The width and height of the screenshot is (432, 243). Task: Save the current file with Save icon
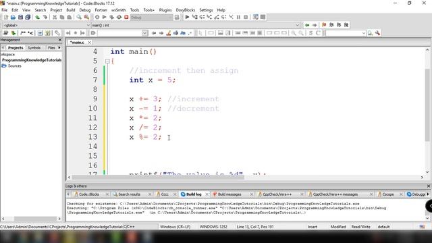pos(20,17)
